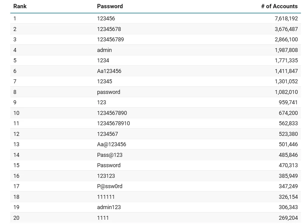
Task: Select the account count 269,204
Action: pos(288,218)
